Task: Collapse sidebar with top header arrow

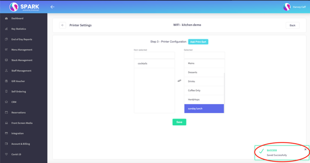Action: pyautogui.click(x=52, y=7)
